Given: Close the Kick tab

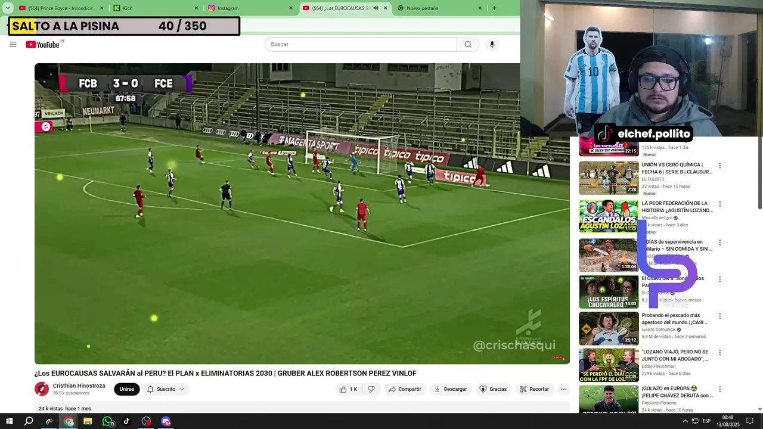Looking at the screenshot, I should tap(196, 8).
